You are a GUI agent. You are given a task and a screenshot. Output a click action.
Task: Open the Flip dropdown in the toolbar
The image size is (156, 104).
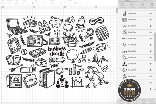coord(17,3)
